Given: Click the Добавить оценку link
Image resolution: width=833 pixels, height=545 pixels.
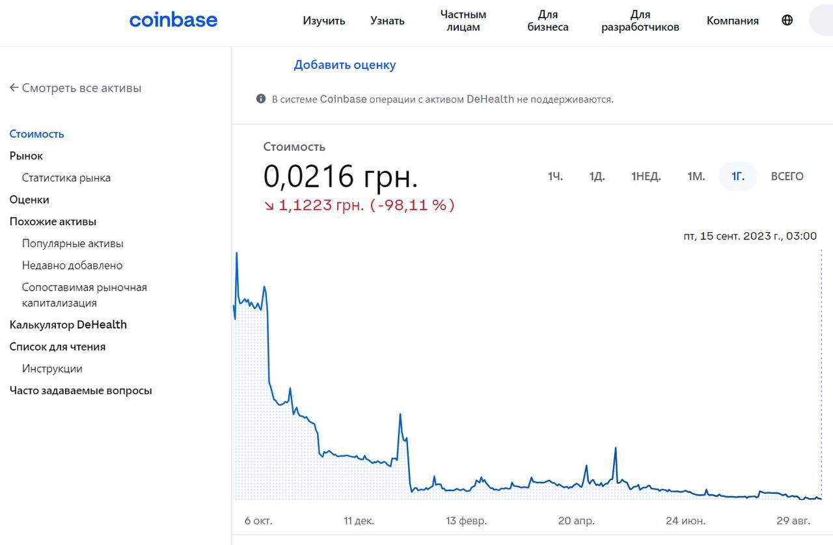Looking at the screenshot, I should 344,65.
